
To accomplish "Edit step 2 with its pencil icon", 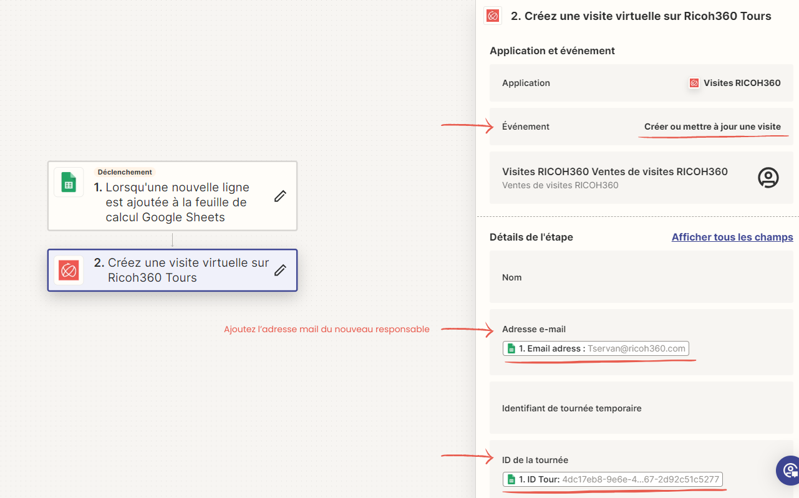I will [280, 270].
